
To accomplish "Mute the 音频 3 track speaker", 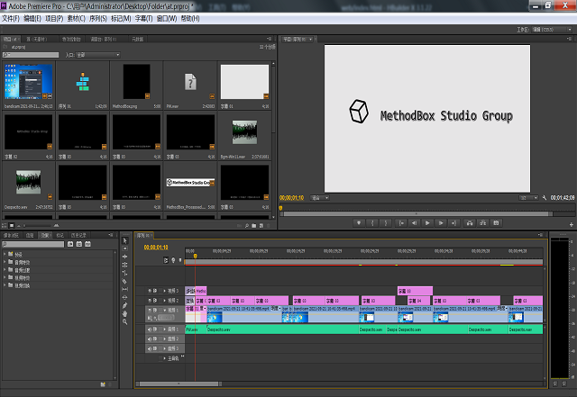I will point(150,348).
